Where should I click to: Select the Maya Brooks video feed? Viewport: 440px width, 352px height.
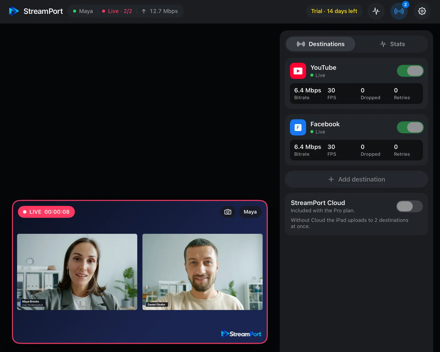(77, 272)
